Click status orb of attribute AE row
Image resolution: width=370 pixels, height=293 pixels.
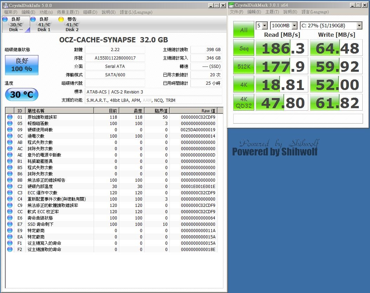tap(10, 155)
